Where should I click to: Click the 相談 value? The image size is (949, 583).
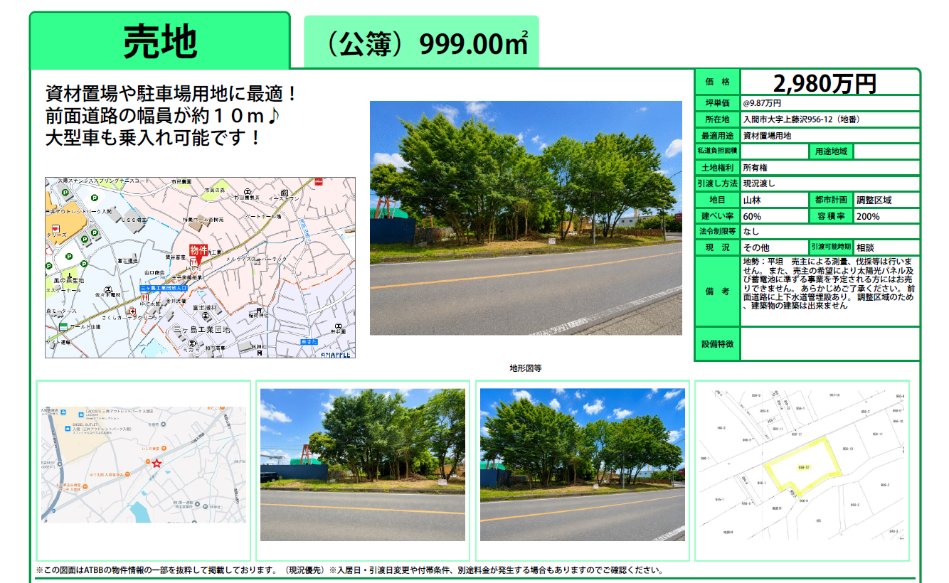[866, 247]
